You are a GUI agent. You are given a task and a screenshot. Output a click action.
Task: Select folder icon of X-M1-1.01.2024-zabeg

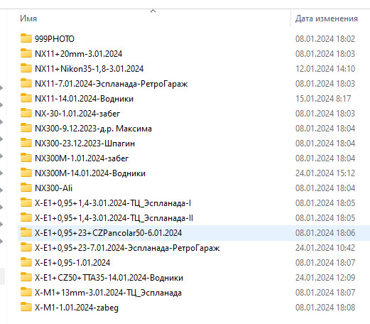pos(26,307)
